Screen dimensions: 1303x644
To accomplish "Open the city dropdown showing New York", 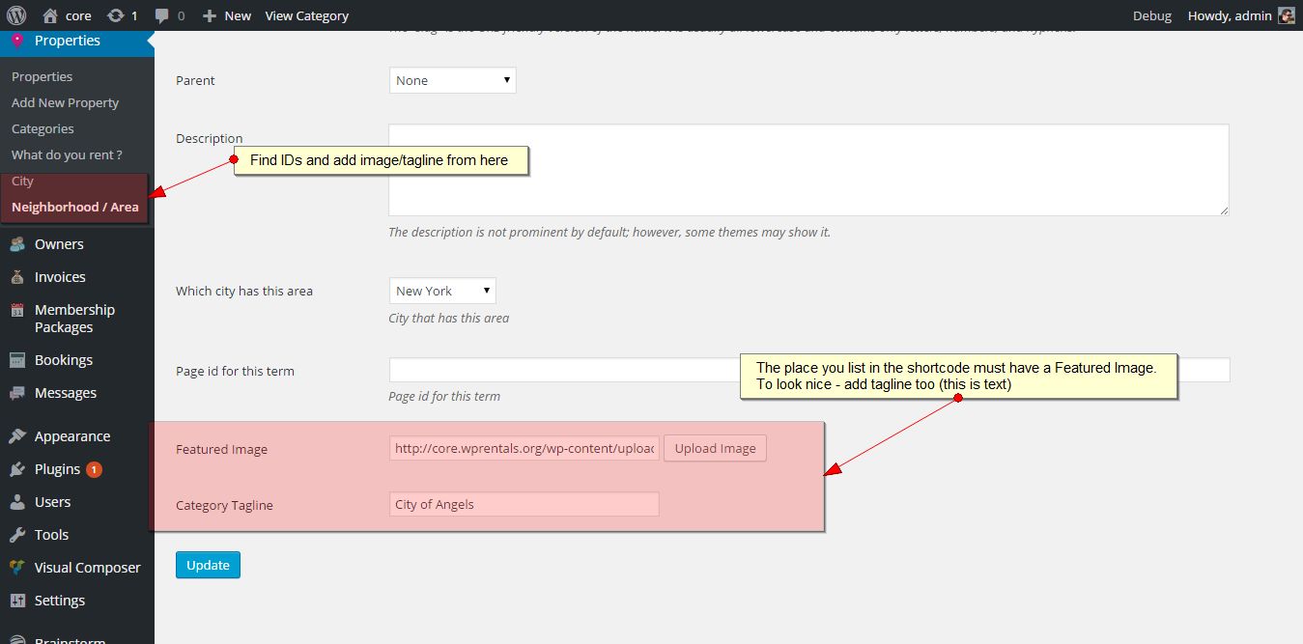I will click(442, 291).
